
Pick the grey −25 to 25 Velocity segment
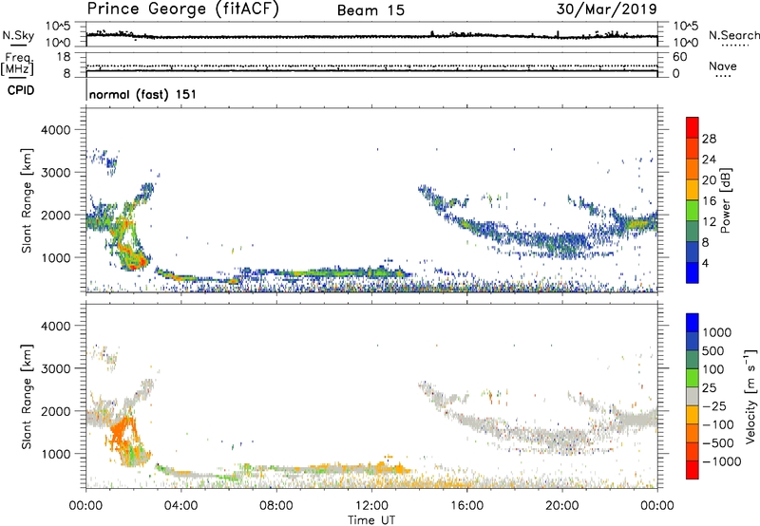point(693,396)
